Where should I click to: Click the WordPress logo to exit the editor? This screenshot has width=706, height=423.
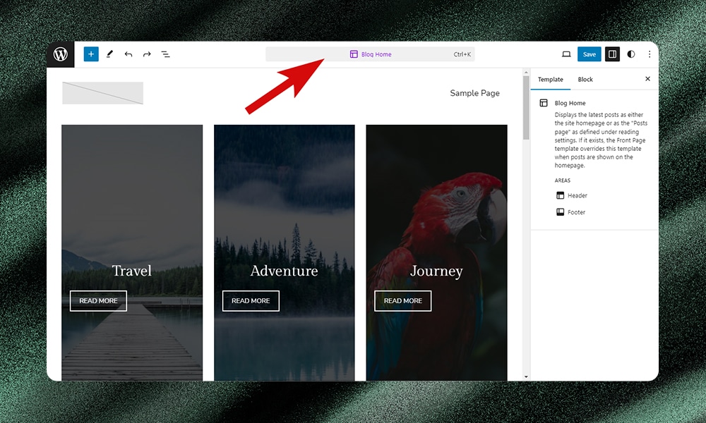click(x=61, y=54)
